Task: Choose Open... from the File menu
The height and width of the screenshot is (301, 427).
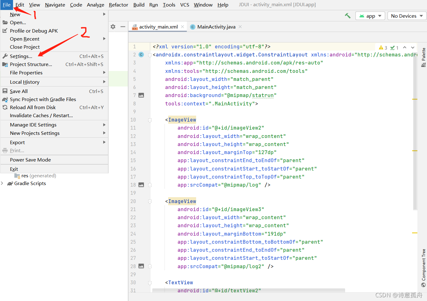Action: click(x=54, y=22)
